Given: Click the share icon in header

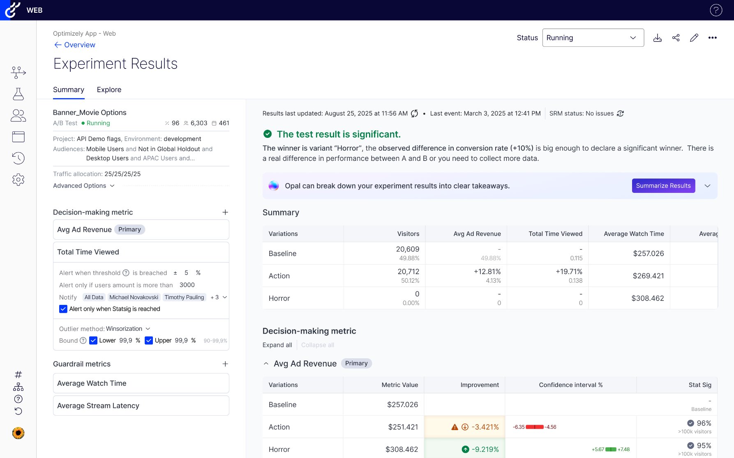Looking at the screenshot, I should coord(676,38).
